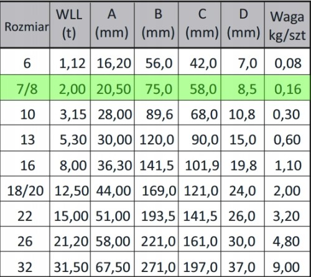Click the 18/20 size cell
This screenshot has width=311, height=277.
coord(25,189)
